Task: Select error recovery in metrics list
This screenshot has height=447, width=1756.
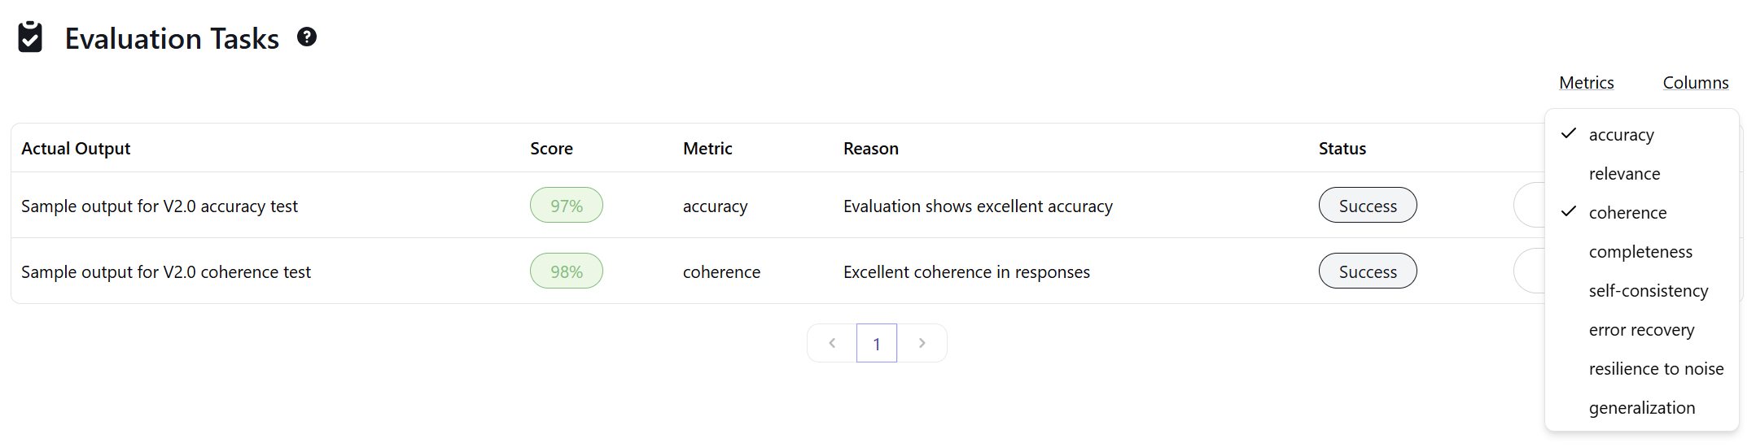Action: [1641, 330]
